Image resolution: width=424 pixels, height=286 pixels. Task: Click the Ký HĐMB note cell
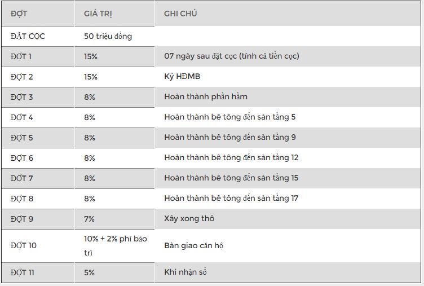pos(182,77)
